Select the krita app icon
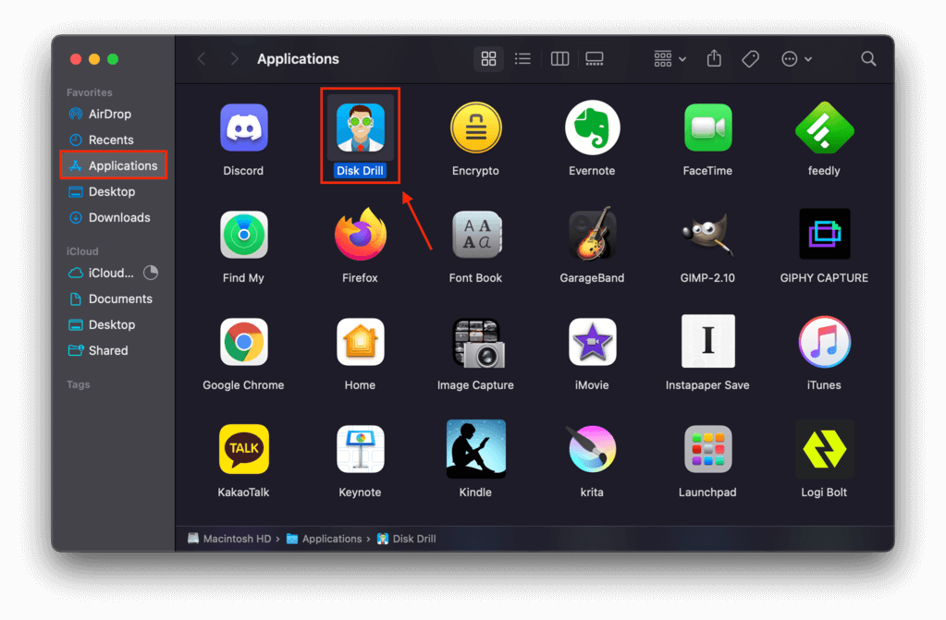Screen dimensions: 946x620 tap(592, 449)
